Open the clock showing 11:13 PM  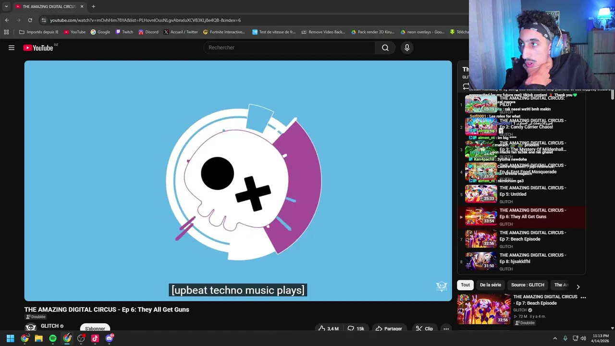[601, 338]
